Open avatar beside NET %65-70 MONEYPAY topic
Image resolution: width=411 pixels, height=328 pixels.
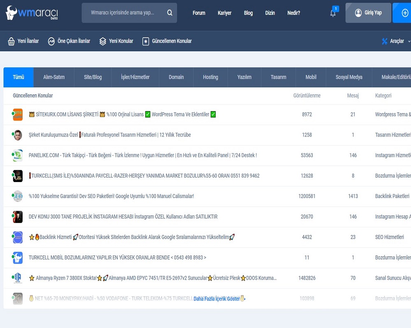(18, 298)
